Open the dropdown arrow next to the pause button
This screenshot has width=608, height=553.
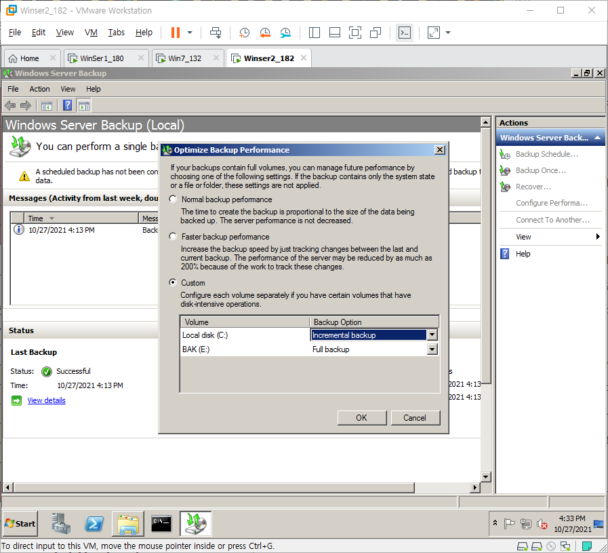[x=190, y=33]
